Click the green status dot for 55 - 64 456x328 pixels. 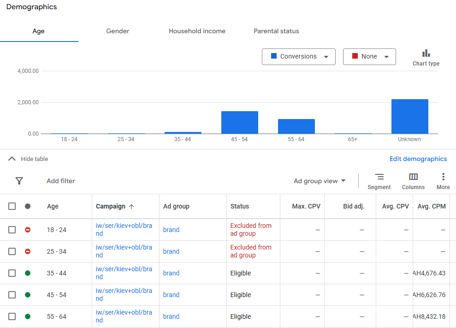(x=28, y=316)
